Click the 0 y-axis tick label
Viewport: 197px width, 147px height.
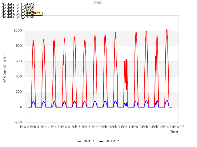(21, 107)
